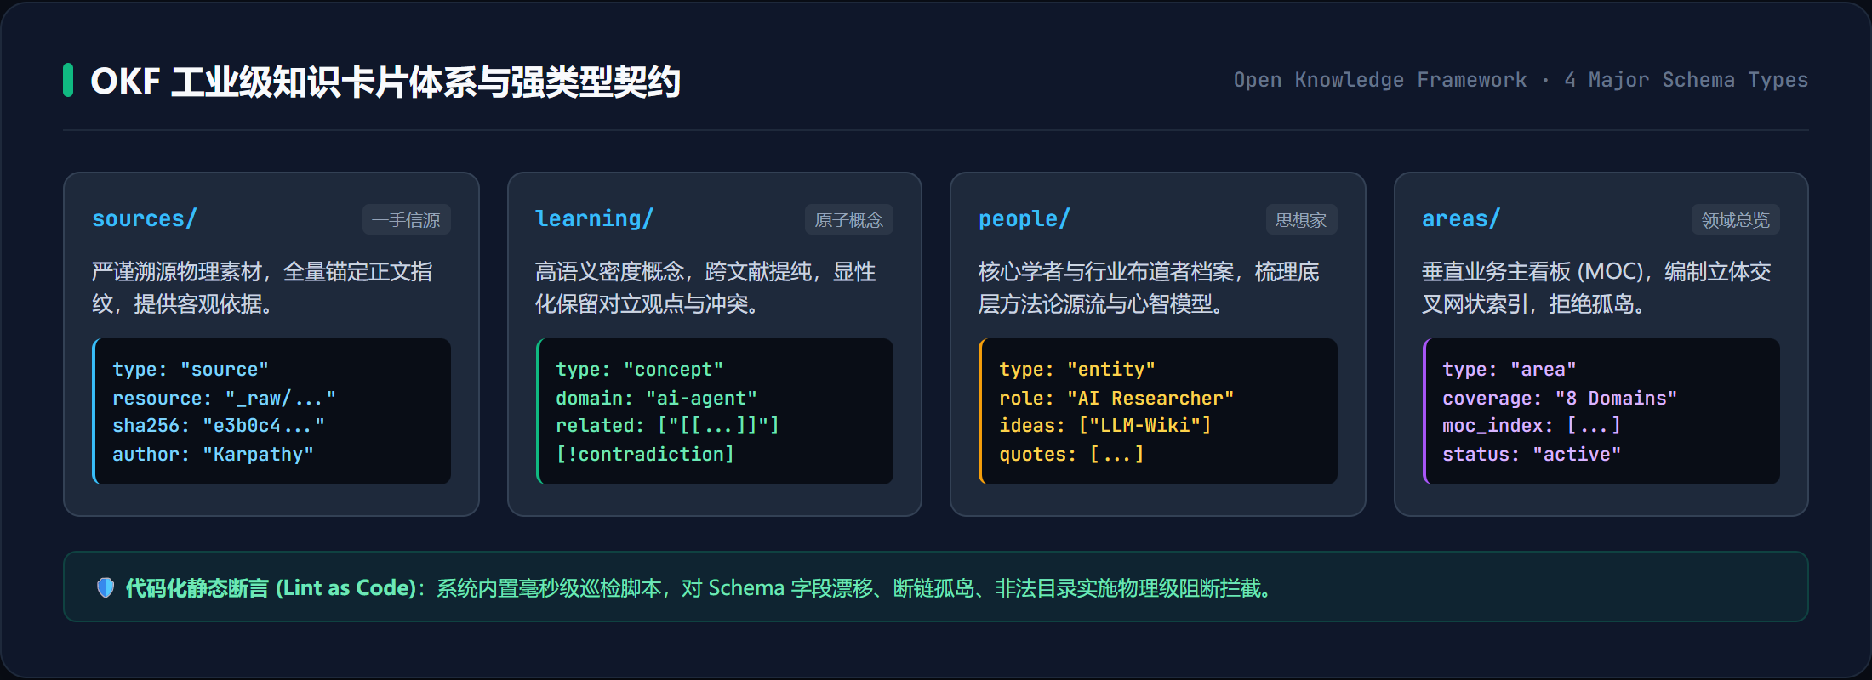This screenshot has width=1872, height=680.
Task: Click the description starting 垂直业务主看板 (MOC)
Action: tap(1596, 287)
